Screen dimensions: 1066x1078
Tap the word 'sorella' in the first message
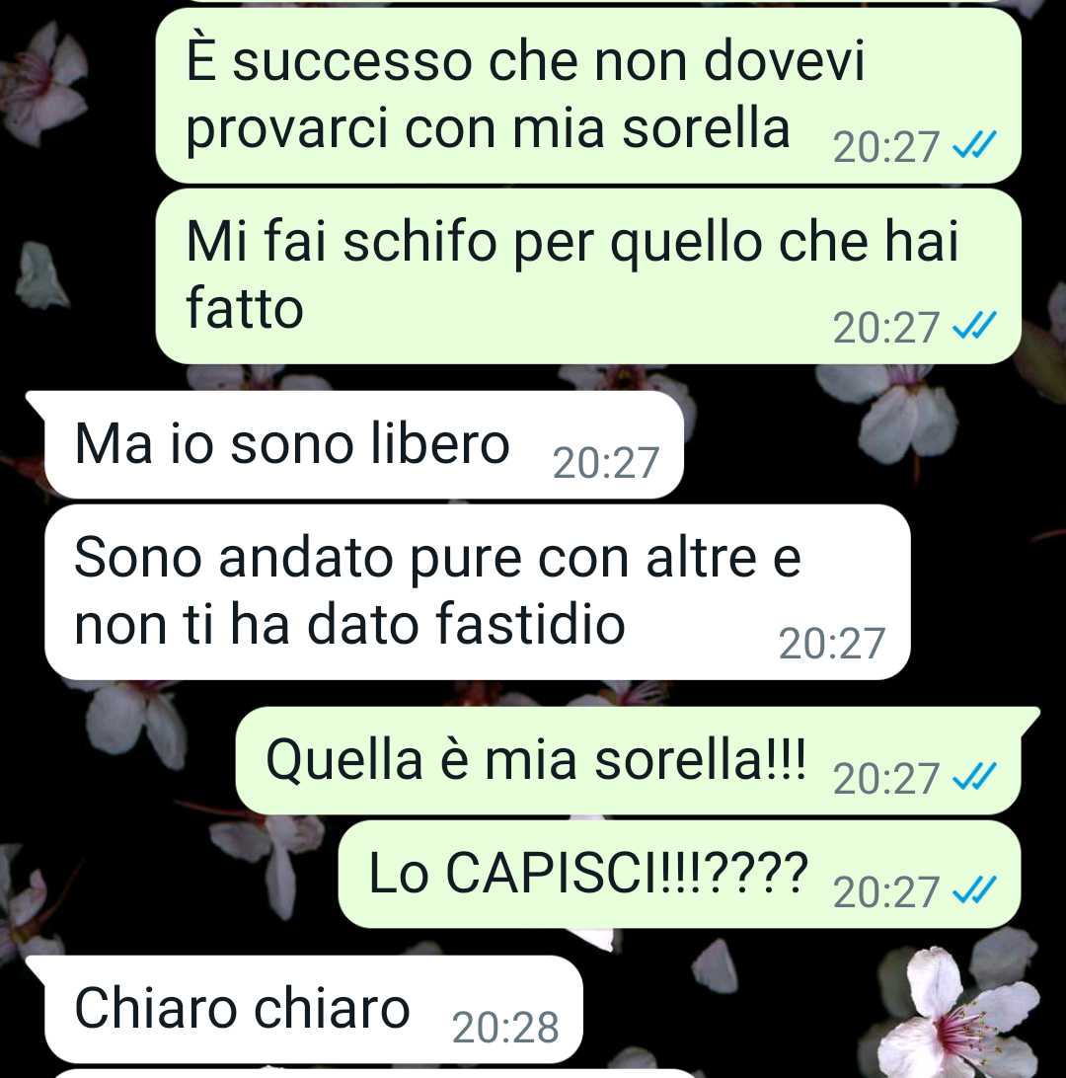[706, 128]
